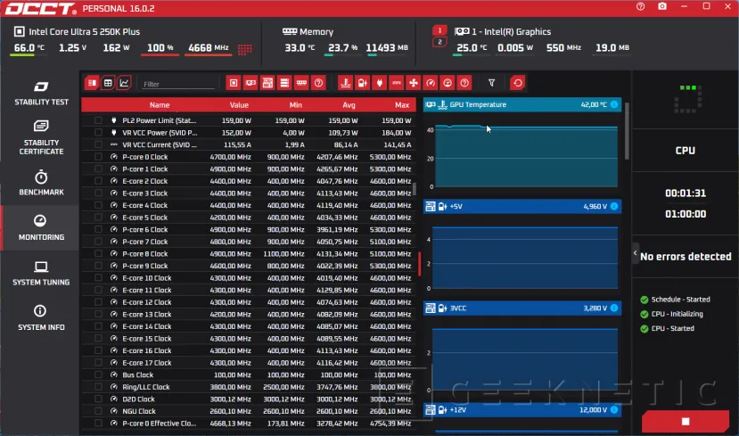This screenshot has height=436, width=739.
Task: Click the sensor Filter text field
Action: tap(178, 84)
